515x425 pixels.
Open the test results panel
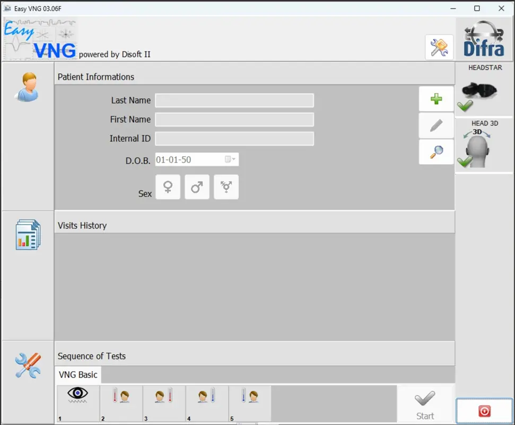pos(28,234)
